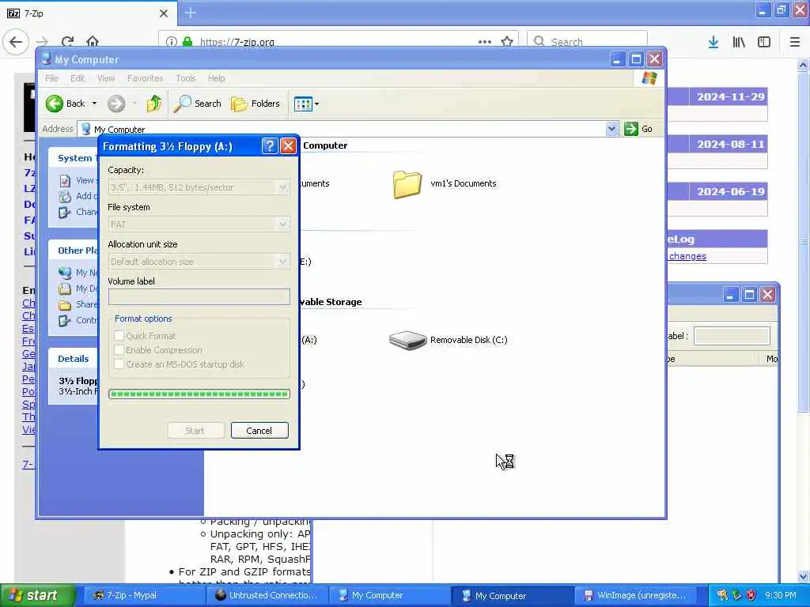Open the Help menu in My Computer
Image resolution: width=810 pixels, height=607 pixels.
point(217,78)
